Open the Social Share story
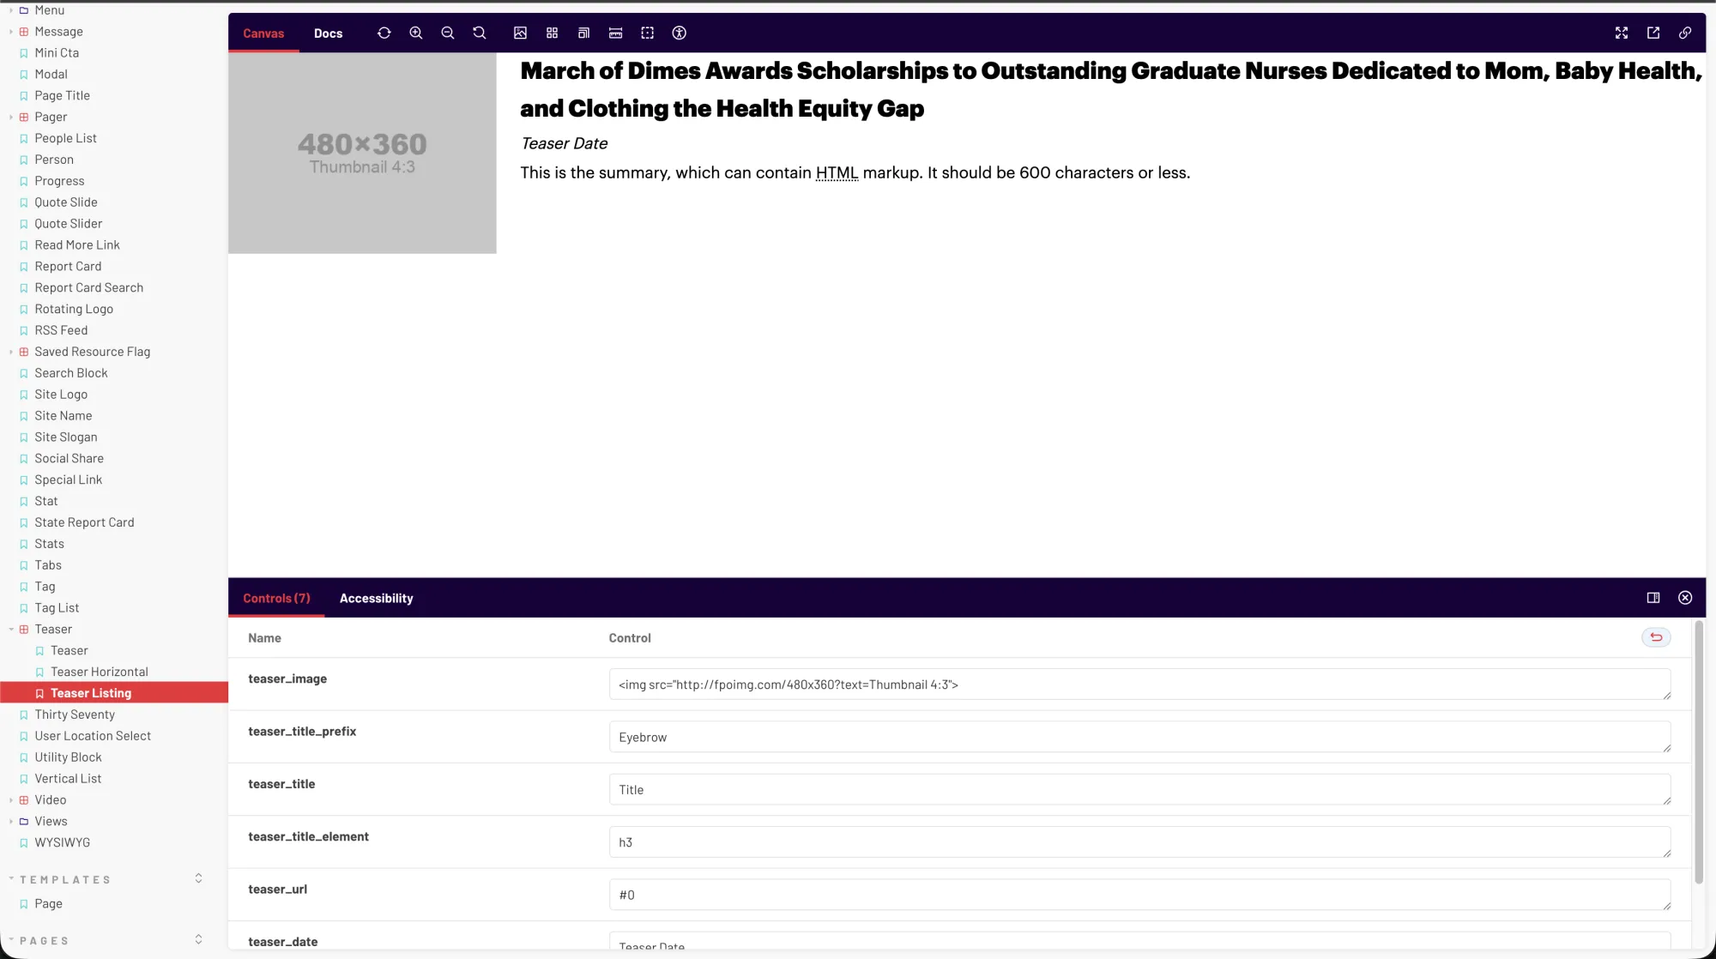Viewport: 1716px width, 959px height. click(69, 458)
